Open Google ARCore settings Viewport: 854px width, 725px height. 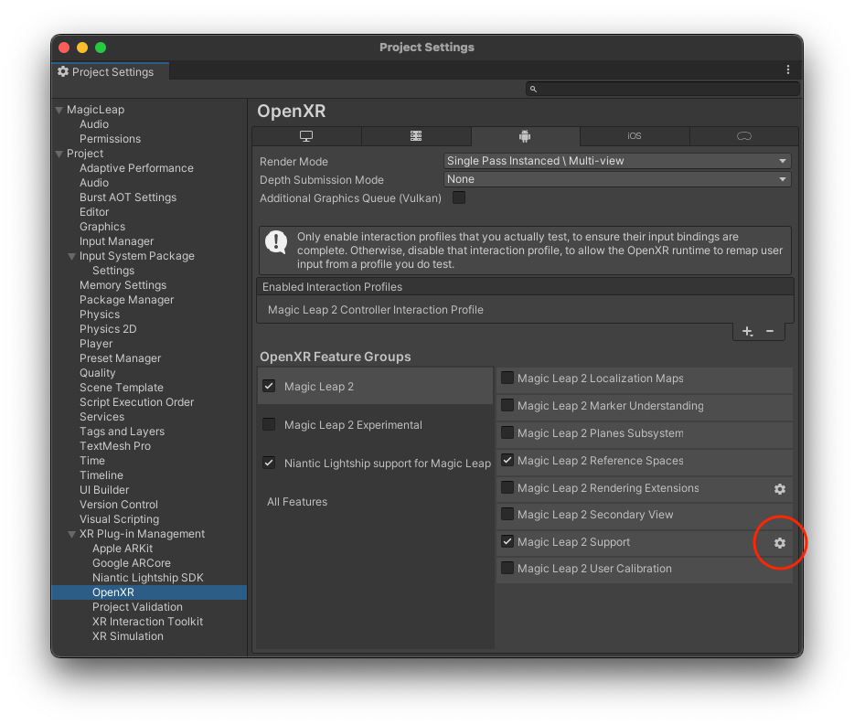[x=132, y=563]
